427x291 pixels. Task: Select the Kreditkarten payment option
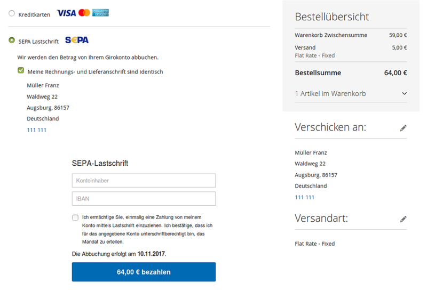point(12,14)
